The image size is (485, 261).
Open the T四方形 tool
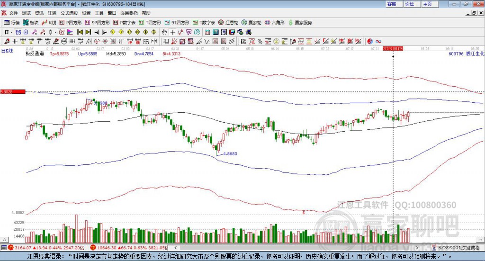pyautogui.click(x=150, y=23)
